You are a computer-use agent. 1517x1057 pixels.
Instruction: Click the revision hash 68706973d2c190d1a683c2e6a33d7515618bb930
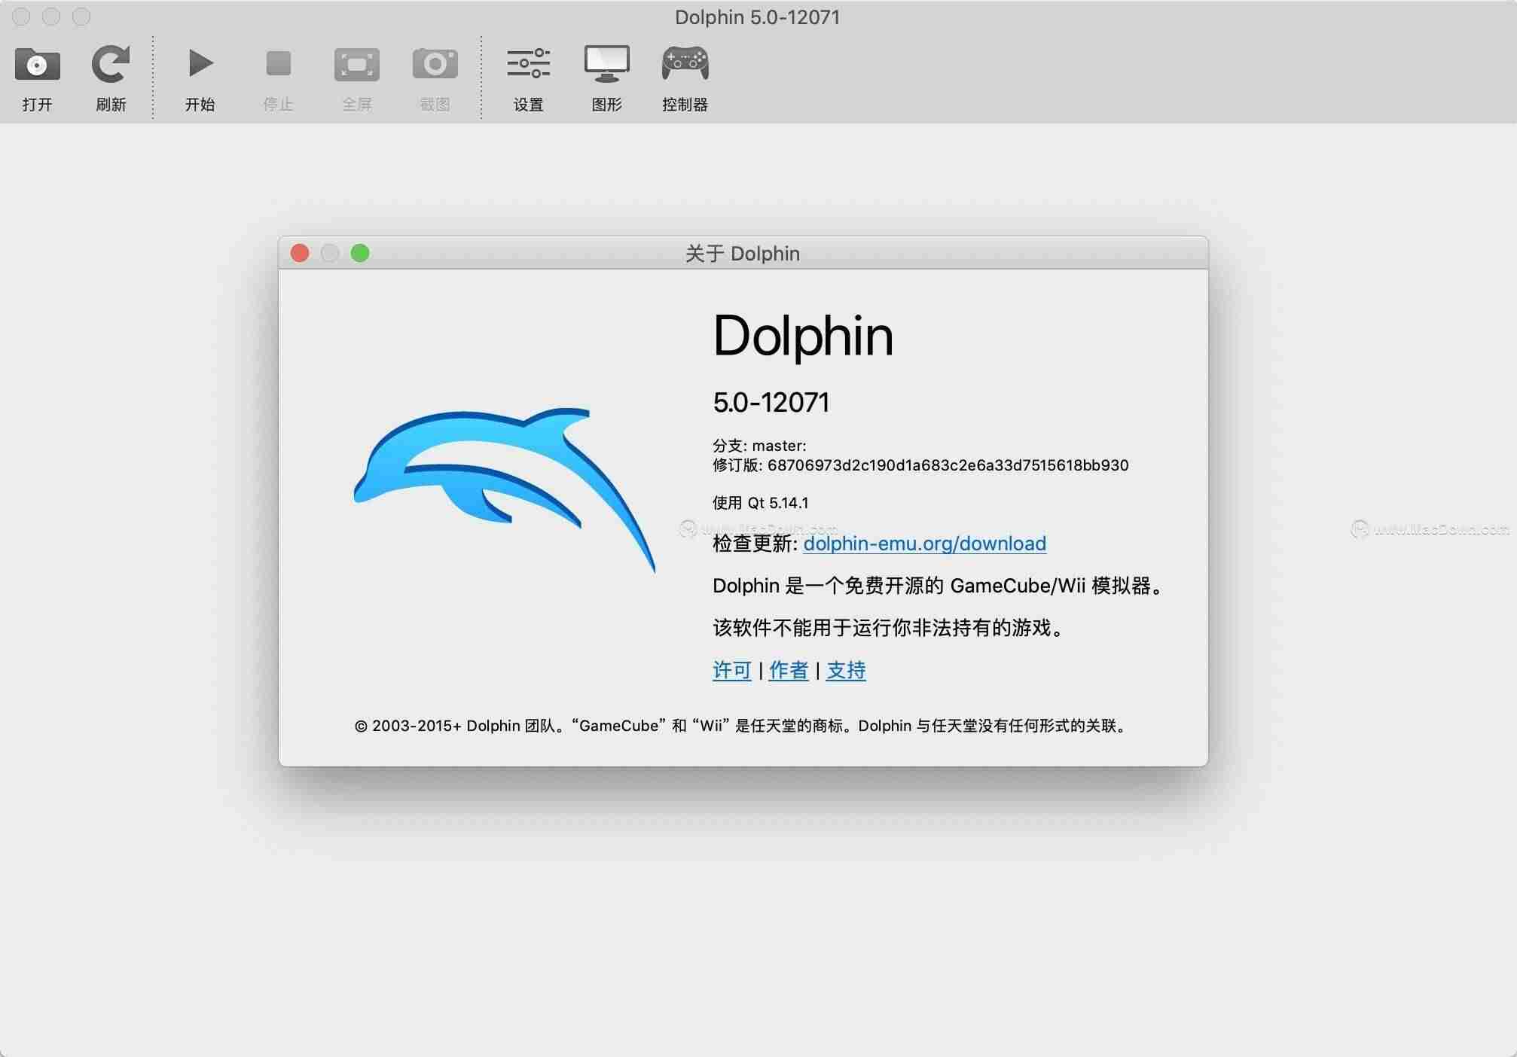pos(948,465)
